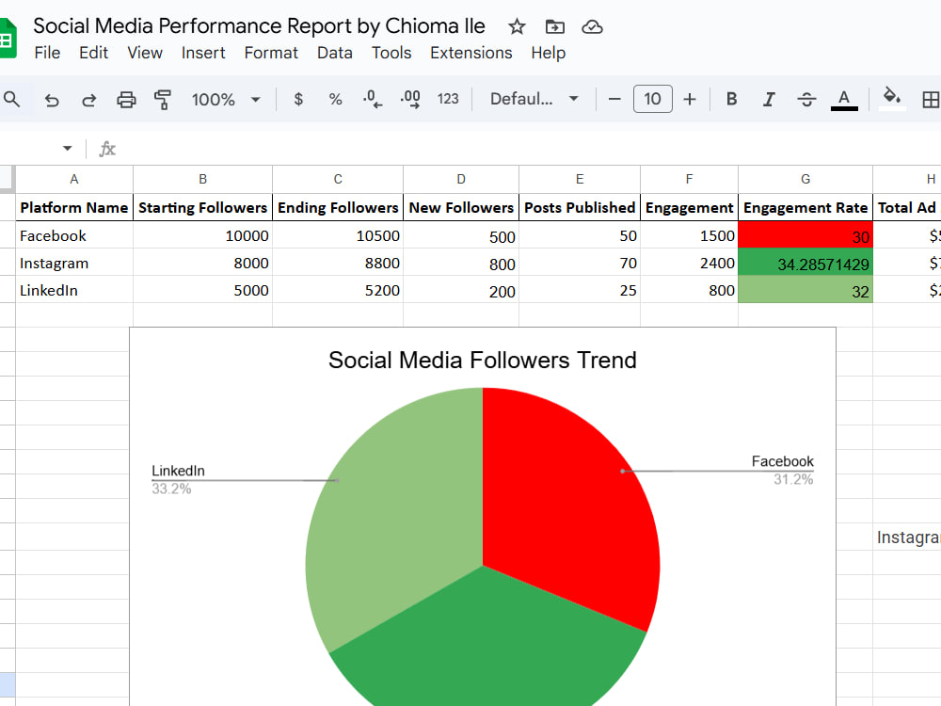The image size is (941, 706).
Task: Open the View menu
Action: (145, 53)
